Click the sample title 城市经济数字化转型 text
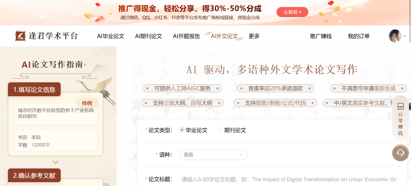Image resolution: width=411 pixels, height=186 pixels. point(56,113)
